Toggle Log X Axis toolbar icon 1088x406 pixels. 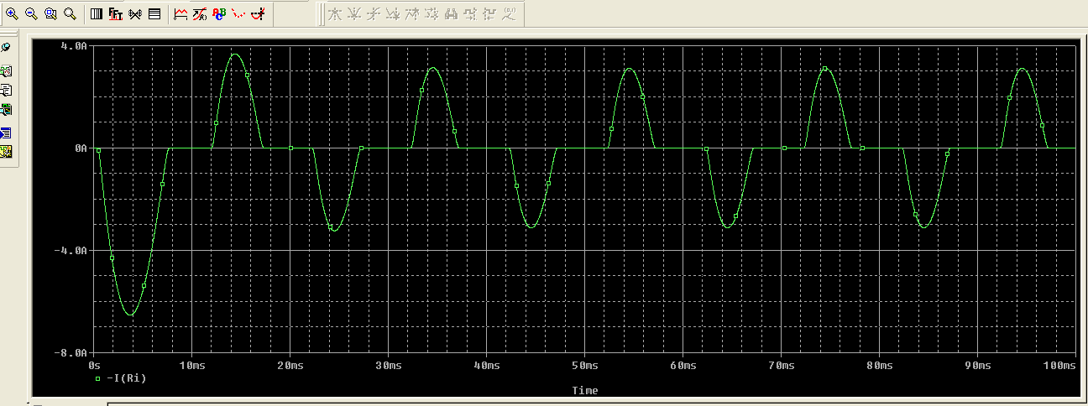tap(96, 13)
